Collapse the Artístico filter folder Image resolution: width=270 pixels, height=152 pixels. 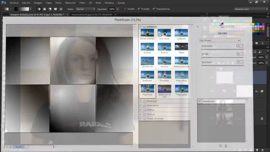(x=140, y=27)
